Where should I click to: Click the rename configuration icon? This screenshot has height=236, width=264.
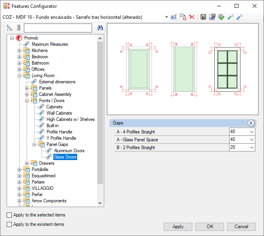point(174,17)
